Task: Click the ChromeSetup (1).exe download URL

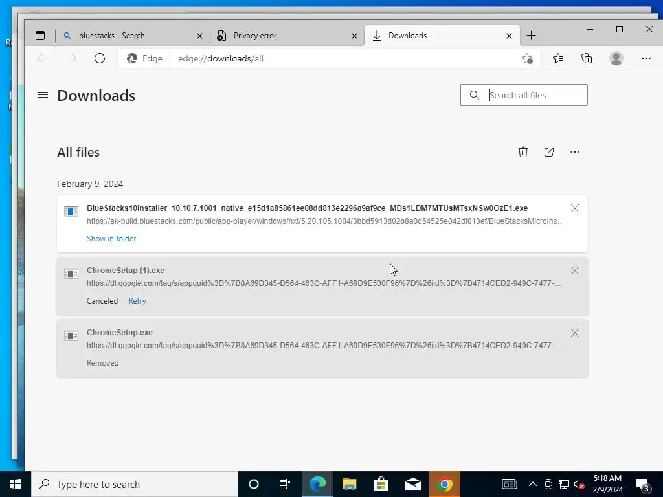Action: pyautogui.click(x=324, y=283)
